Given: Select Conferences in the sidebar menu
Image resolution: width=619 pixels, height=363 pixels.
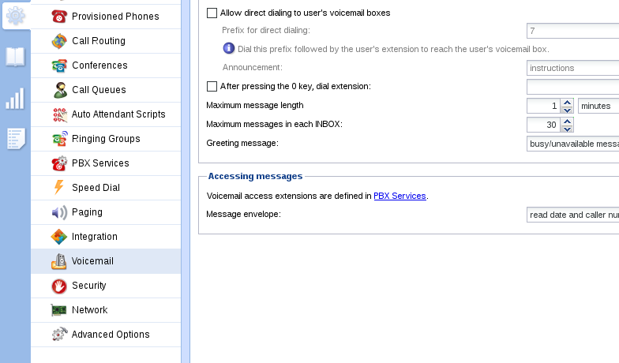Looking at the screenshot, I should tap(99, 65).
